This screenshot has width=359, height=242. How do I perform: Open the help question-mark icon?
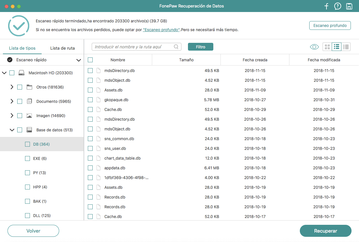[x=338, y=6]
